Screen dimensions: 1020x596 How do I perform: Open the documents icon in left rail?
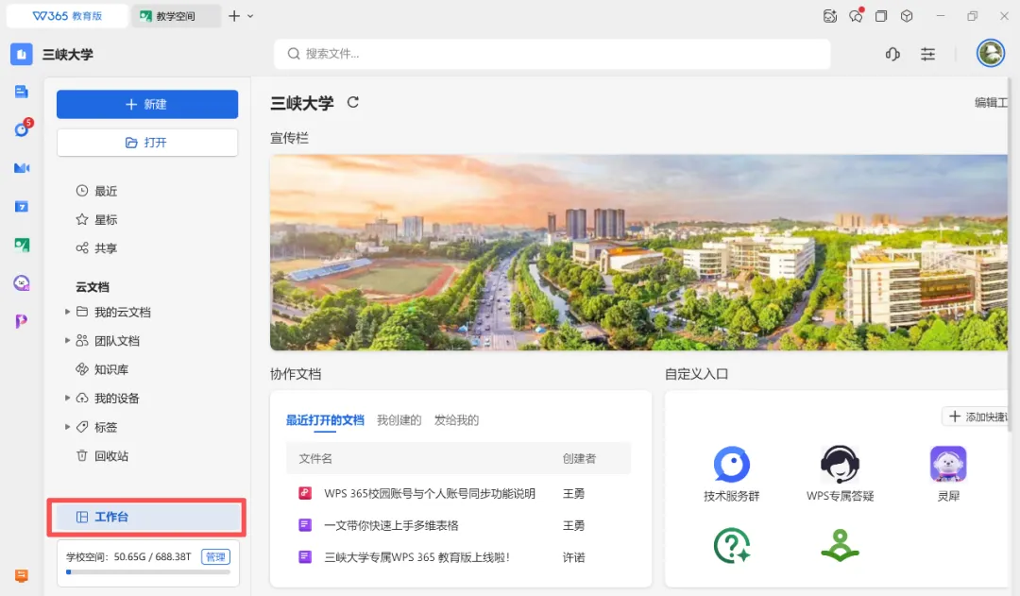22,92
